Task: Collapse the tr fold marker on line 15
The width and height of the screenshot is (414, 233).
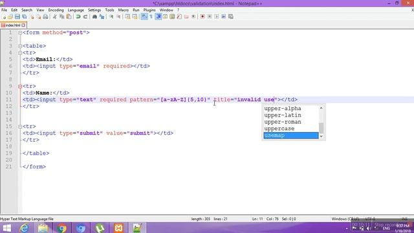Action: [20, 127]
